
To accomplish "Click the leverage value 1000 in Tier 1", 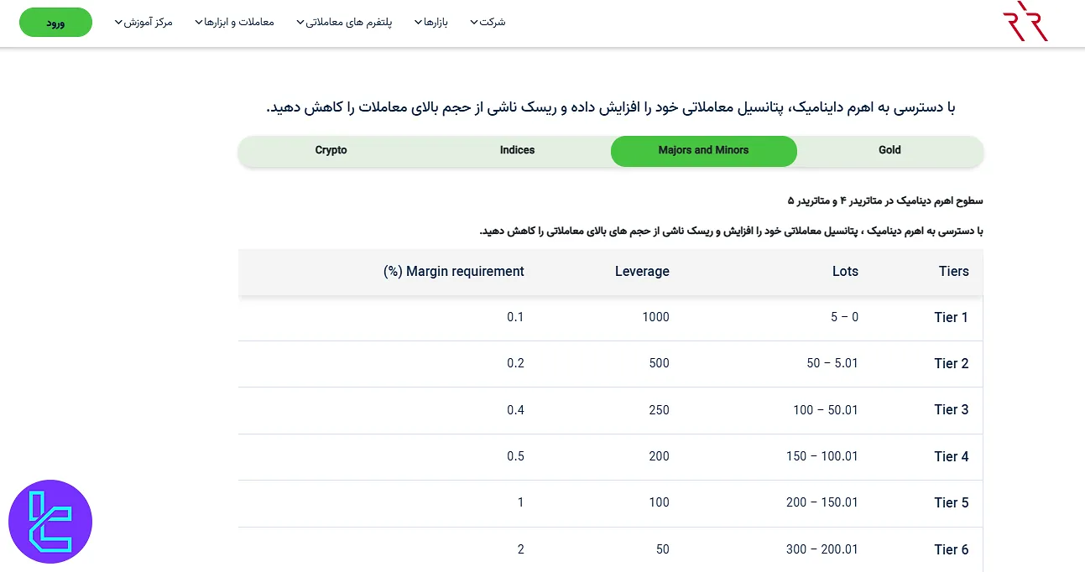I will (x=655, y=317).
